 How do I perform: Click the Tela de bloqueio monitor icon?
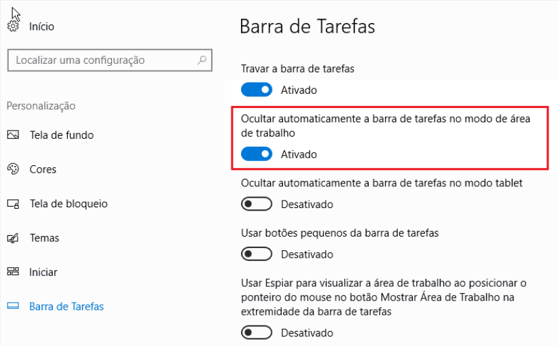coord(13,204)
